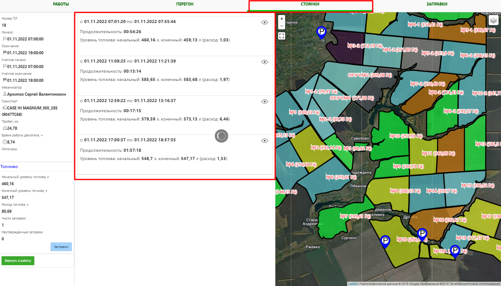501x286 pixels.
Task: Click parking marker on field №20 right edge
Action: (x=422, y=234)
